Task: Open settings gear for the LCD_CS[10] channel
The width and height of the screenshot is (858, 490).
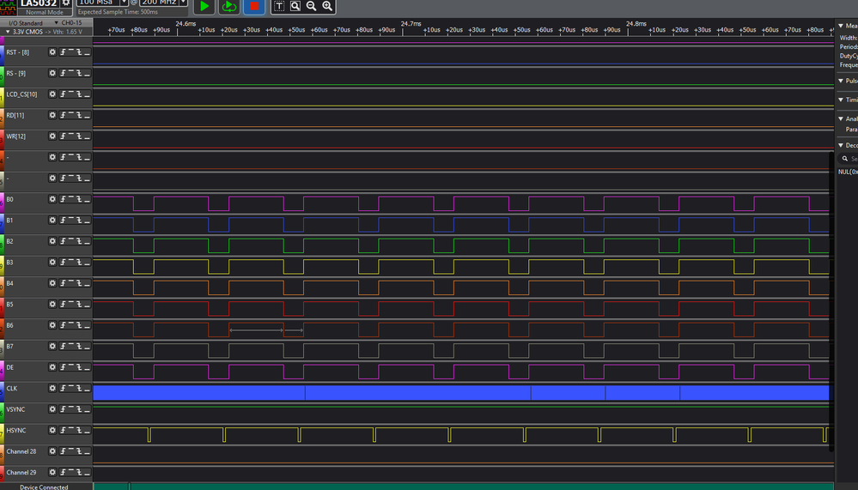Action: [52, 94]
